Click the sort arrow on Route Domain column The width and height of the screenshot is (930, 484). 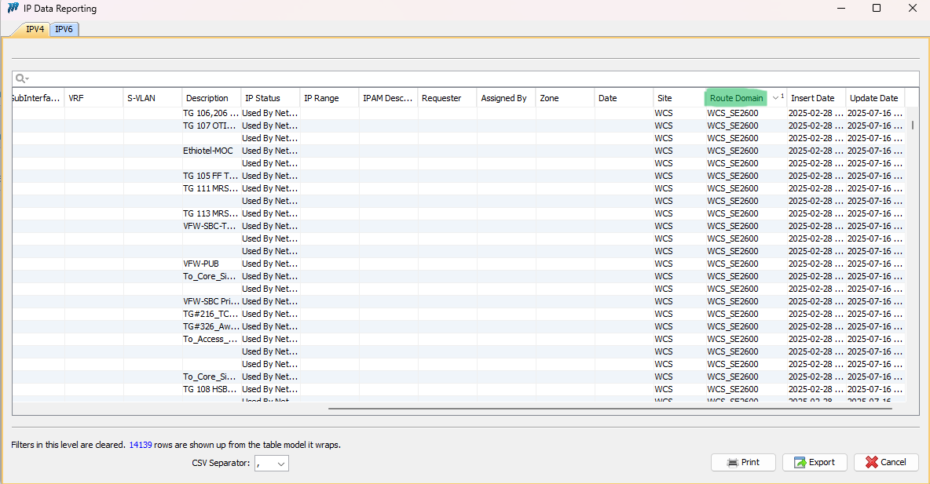point(775,98)
